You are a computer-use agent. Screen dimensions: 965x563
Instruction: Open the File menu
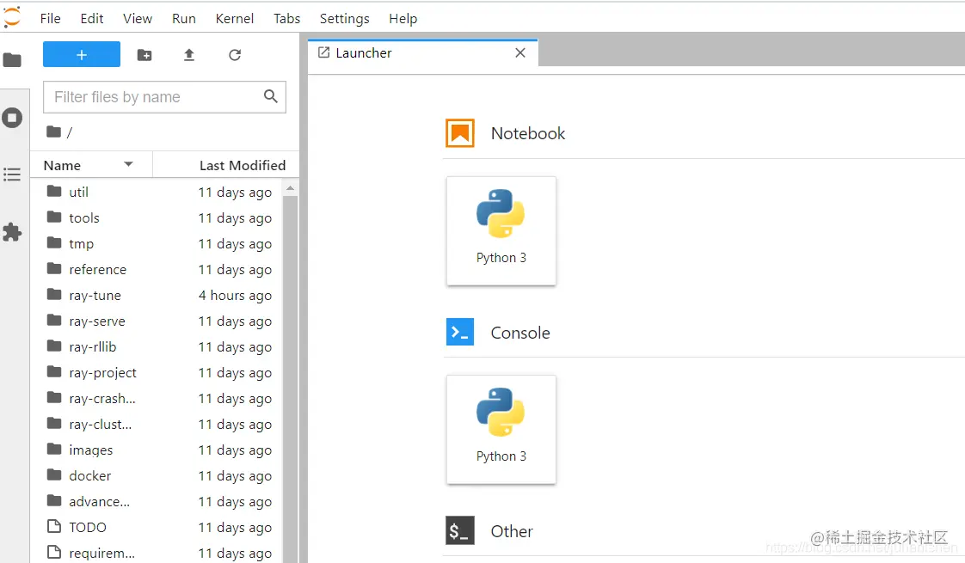point(51,18)
